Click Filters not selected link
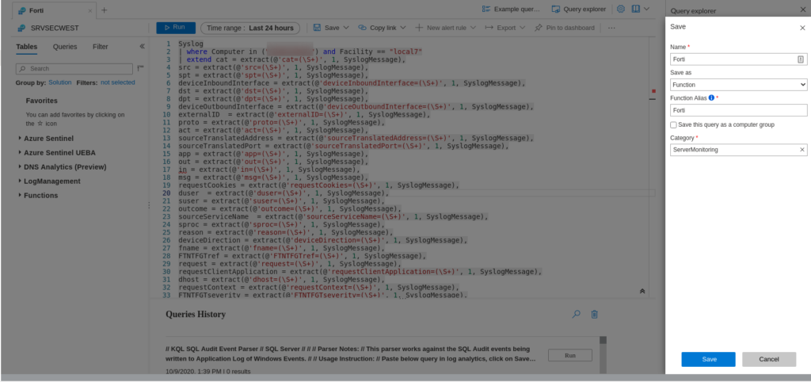Screen dimensions: 811x382 coord(117,82)
